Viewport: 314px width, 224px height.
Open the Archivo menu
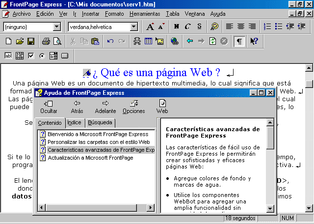[x=22, y=14]
